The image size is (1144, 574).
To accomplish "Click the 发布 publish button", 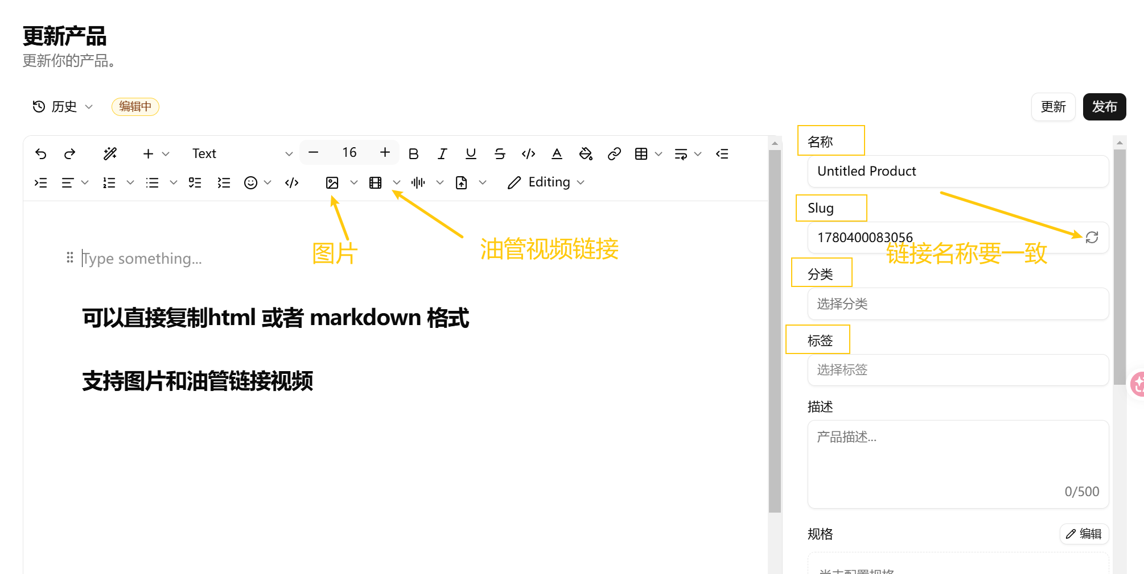I will point(1104,106).
